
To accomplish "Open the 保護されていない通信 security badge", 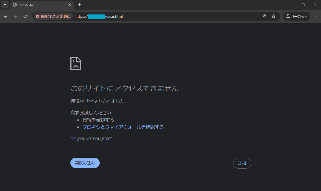I will pyautogui.click(x=53, y=16).
